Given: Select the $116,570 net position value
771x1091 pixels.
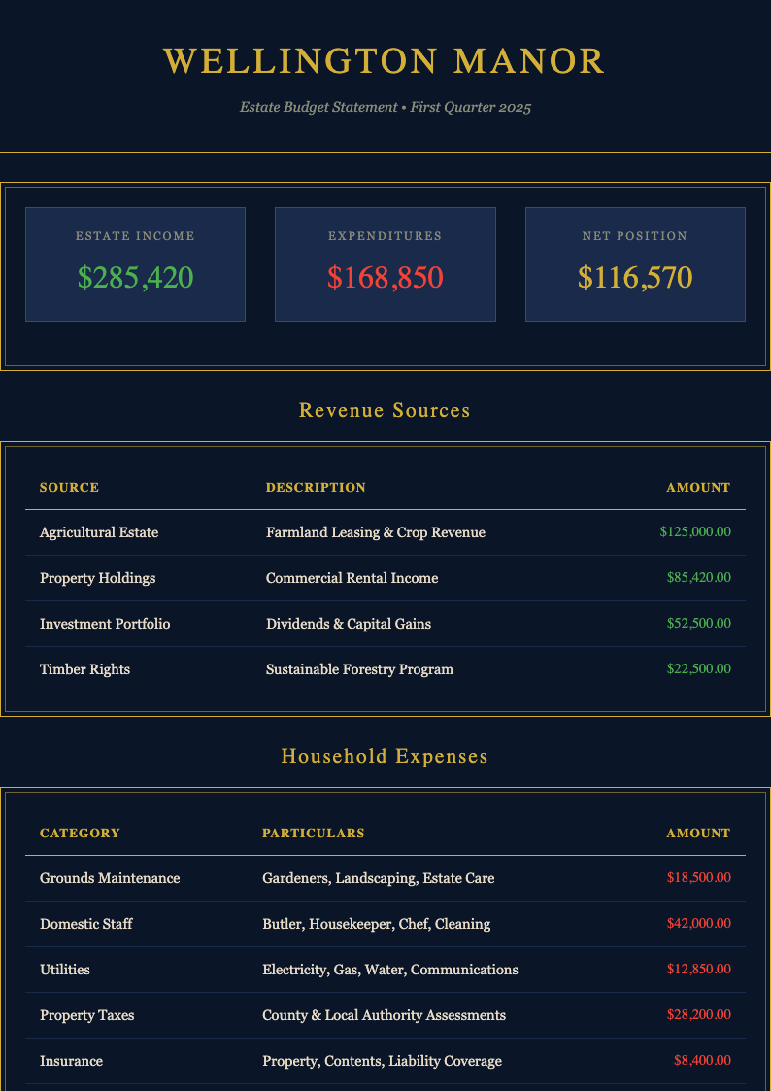Looking at the screenshot, I should pyautogui.click(x=635, y=278).
